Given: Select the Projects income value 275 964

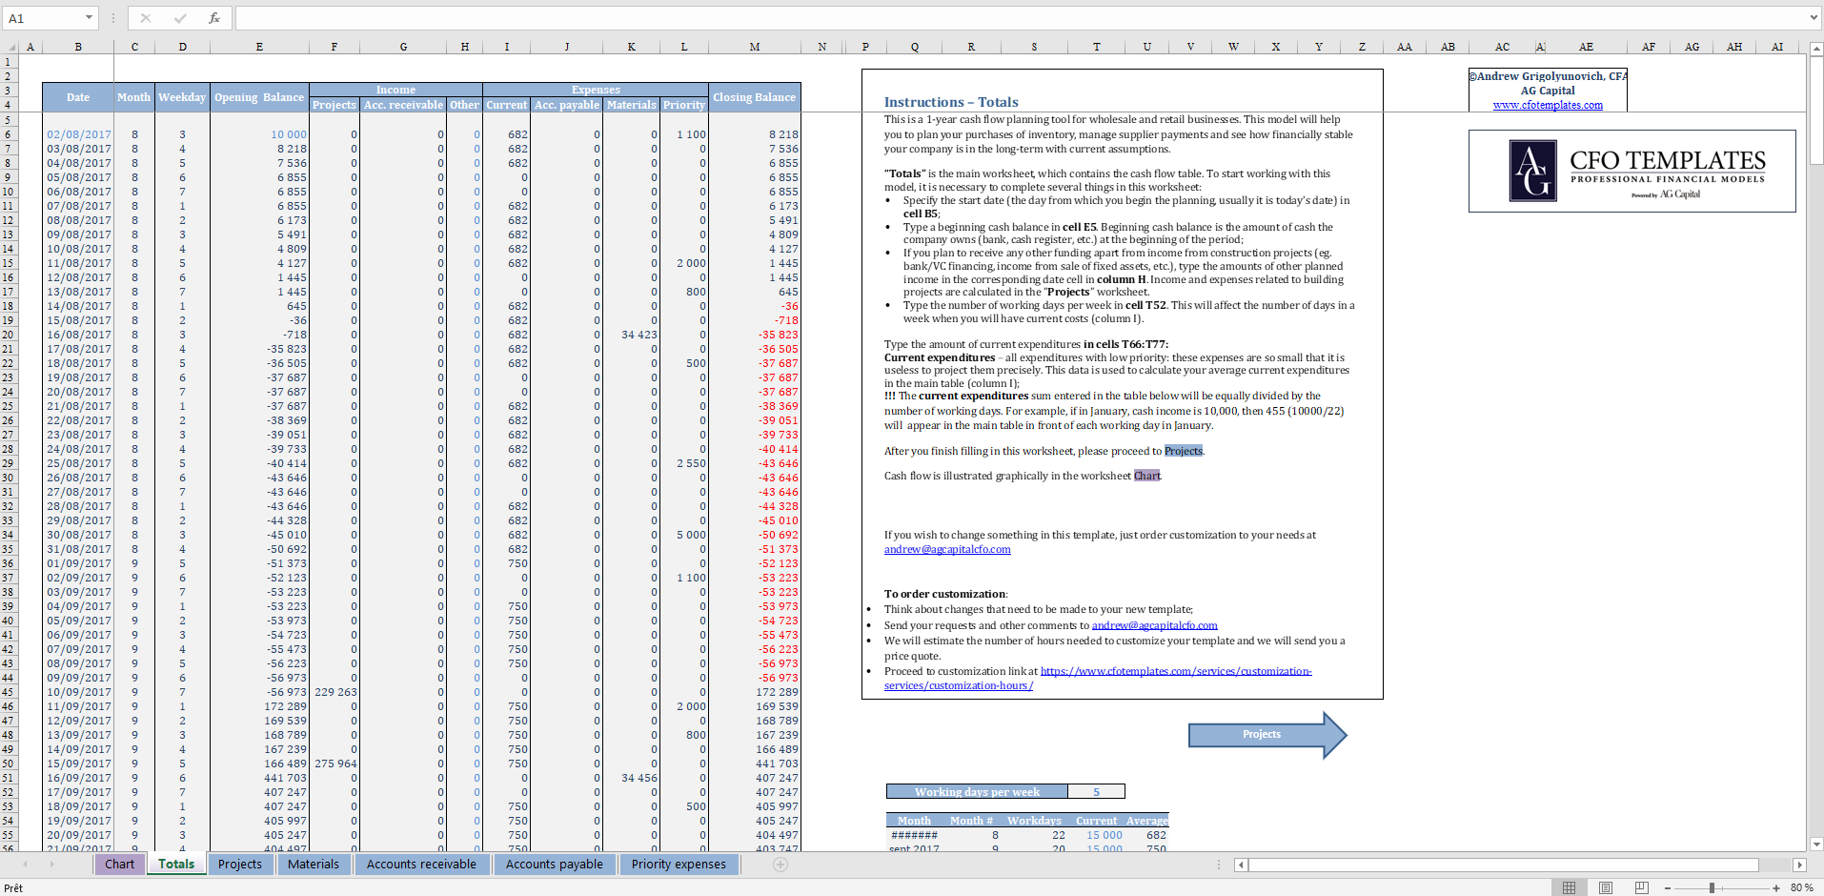Looking at the screenshot, I should 335,764.
